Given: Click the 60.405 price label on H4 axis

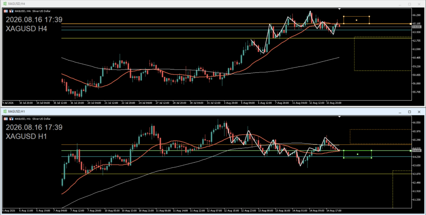Looking at the screenshot, I should (417, 58).
